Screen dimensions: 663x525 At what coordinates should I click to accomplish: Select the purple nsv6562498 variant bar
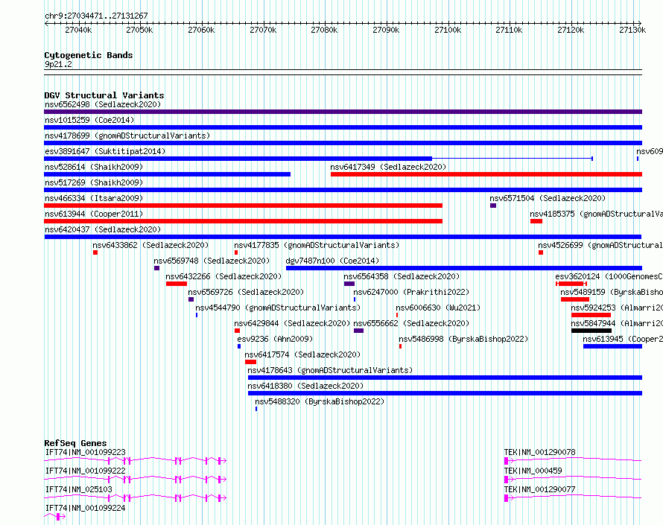click(343, 112)
